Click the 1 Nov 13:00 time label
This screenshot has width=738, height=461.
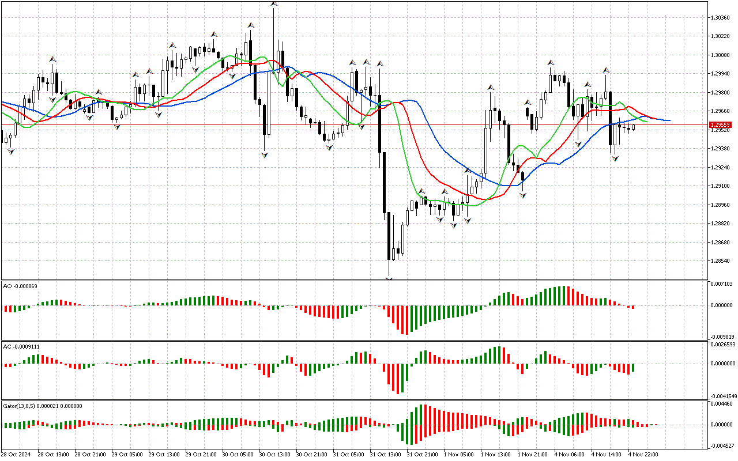[496, 455]
